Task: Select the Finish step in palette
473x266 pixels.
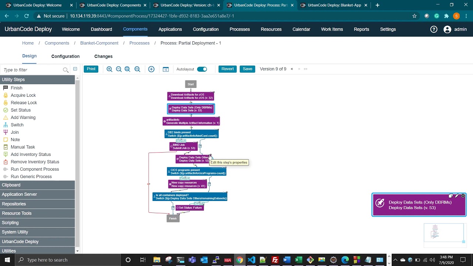Action: pyautogui.click(x=16, y=88)
